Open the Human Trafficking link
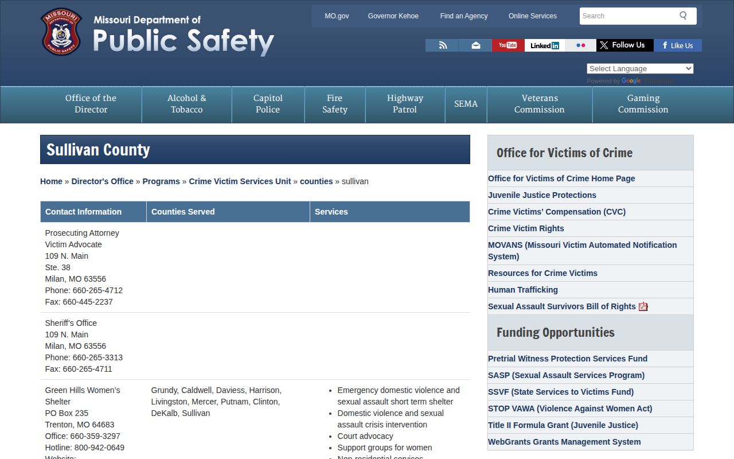This screenshot has height=459, width=734. coord(523,290)
